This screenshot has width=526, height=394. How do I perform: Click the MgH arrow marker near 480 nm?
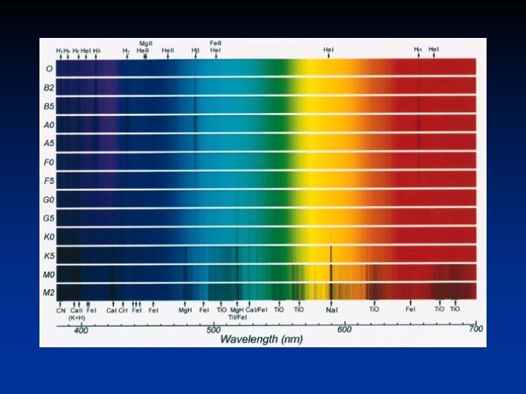pyautogui.click(x=185, y=305)
